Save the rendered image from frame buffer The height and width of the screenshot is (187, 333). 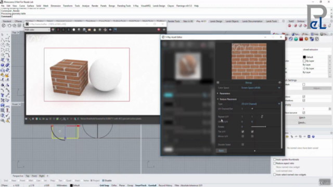click(84, 30)
